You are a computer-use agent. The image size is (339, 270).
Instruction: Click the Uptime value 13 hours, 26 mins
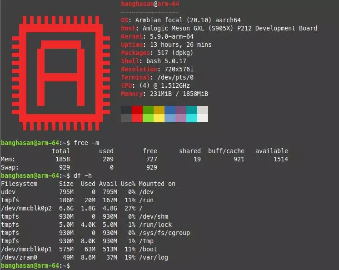click(181, 45)
